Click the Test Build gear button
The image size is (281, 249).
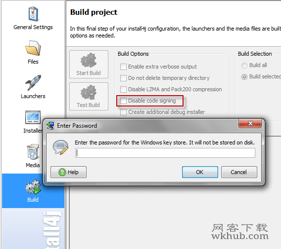pyautogui.click(x=89, y=97)
